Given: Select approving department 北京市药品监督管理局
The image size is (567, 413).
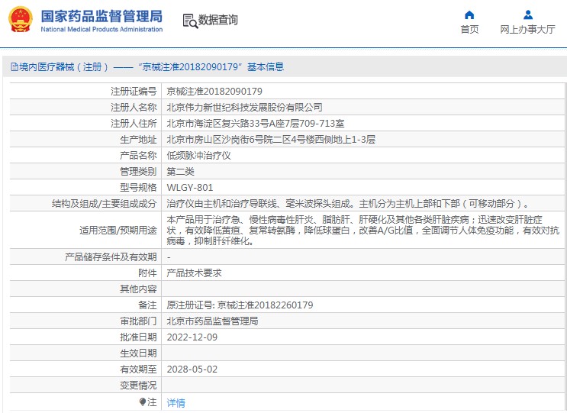Looking at the screenshot, I should [x=212, y=321].
